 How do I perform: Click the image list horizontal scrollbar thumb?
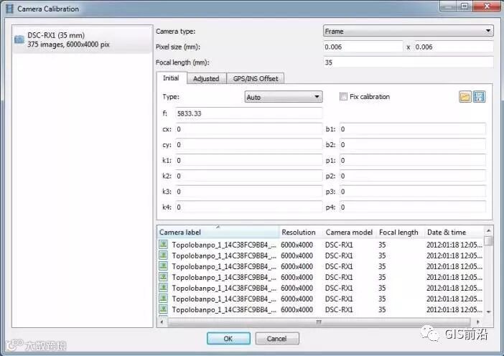click(x=319, y=322)
